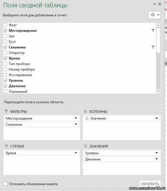Uncheck the Время field checkbox
The image size is (167, 191).
pos(5,58)
